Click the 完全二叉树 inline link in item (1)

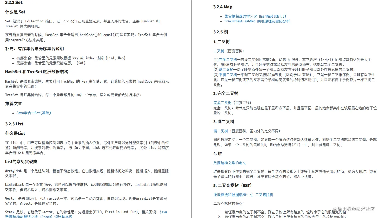pos(228,59)
